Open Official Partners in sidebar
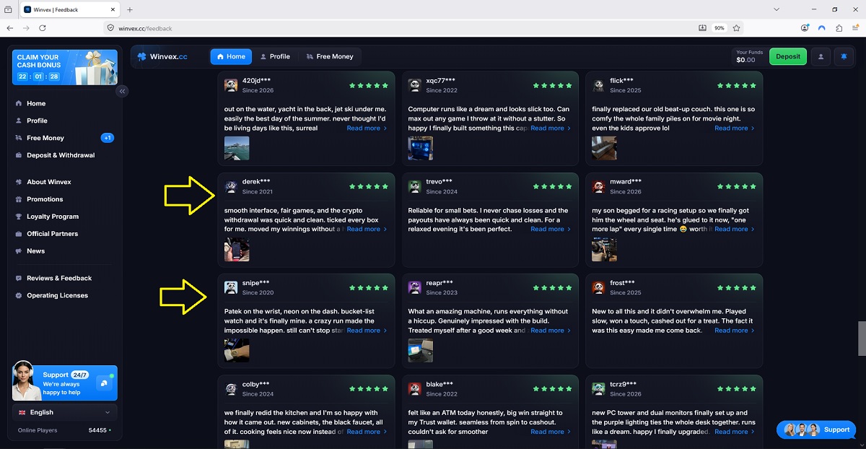Viewport: 866px width, 449px height. [52, 234]
